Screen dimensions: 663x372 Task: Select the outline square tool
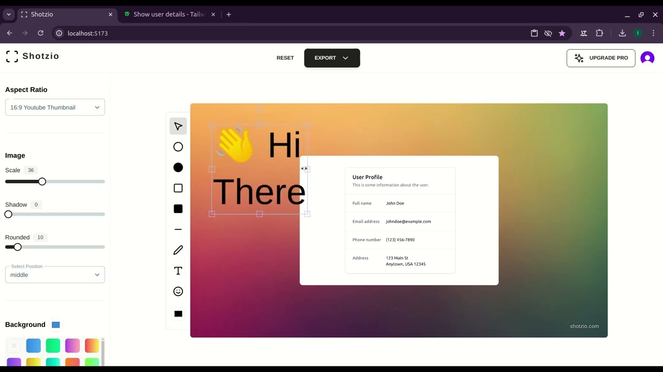tap(178, 188)
